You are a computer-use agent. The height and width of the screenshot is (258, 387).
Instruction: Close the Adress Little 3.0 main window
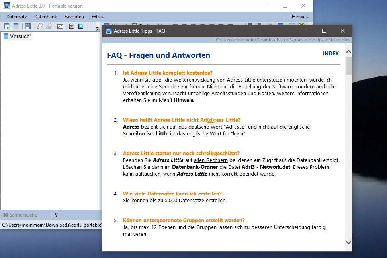303,6
